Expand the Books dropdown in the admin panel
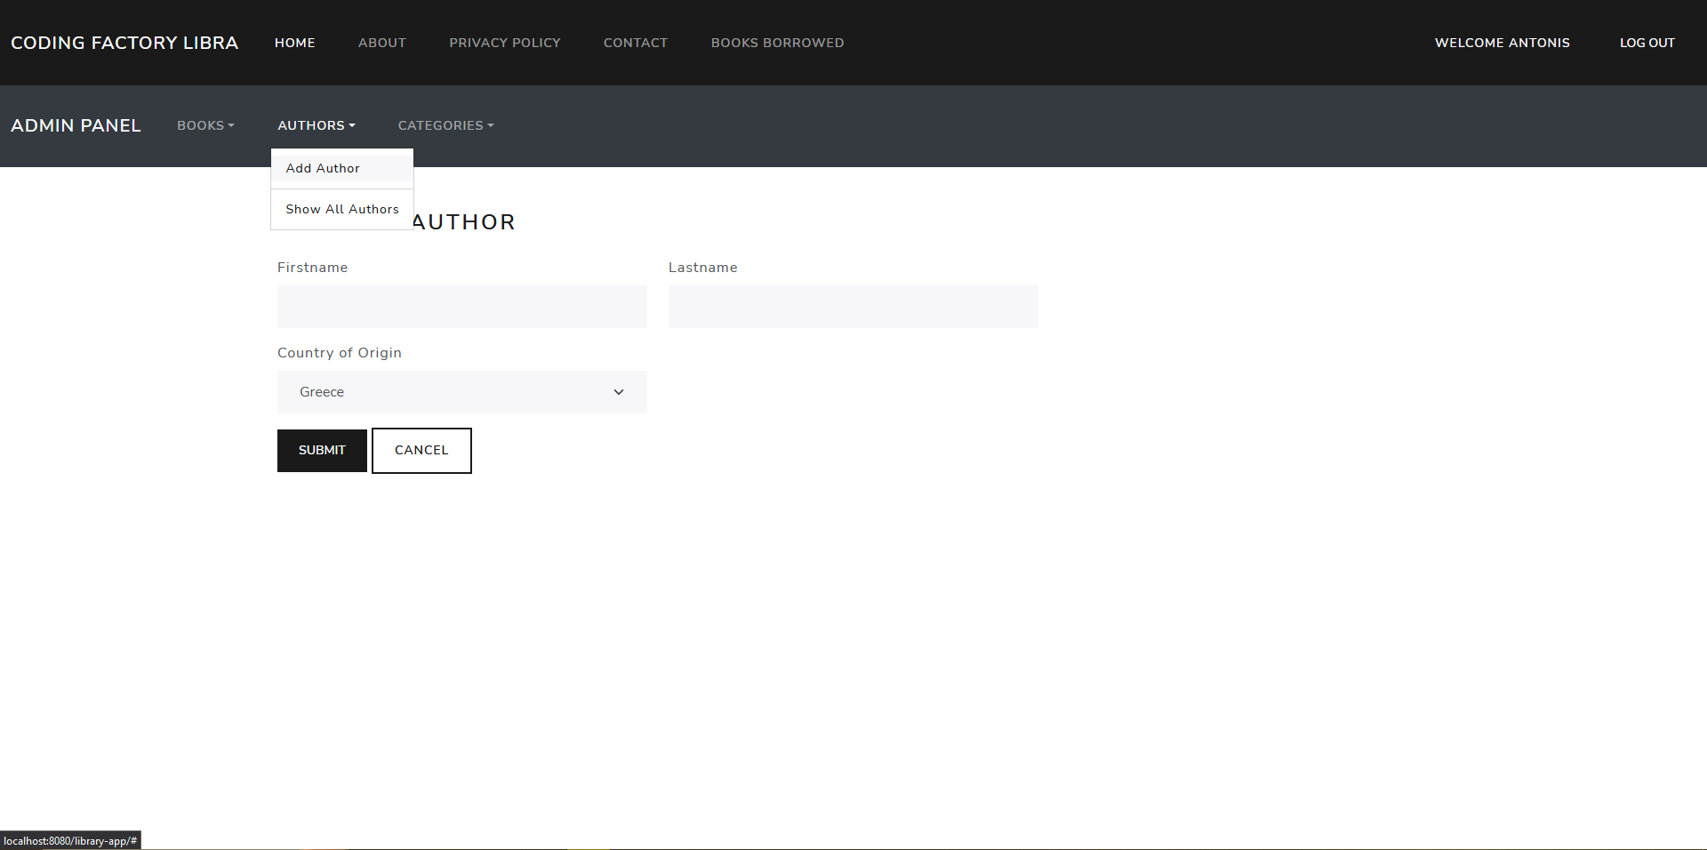 point(205,125)
